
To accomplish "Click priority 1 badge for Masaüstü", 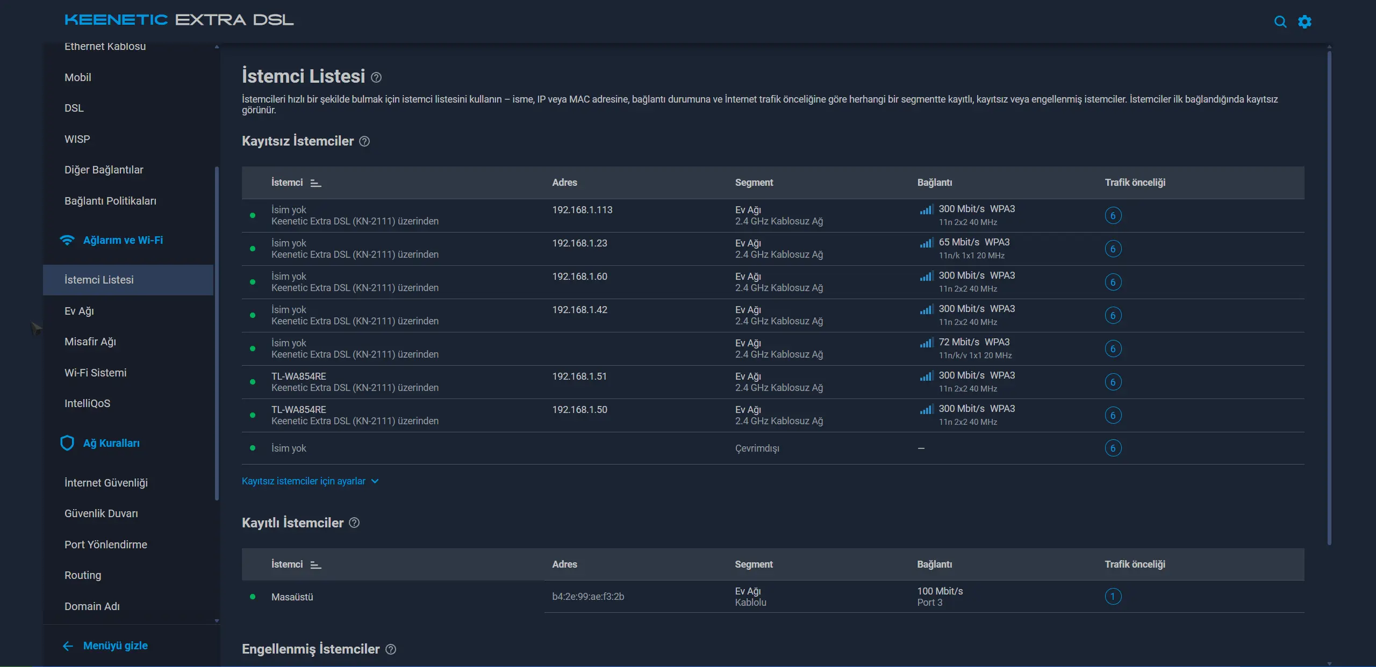I will point(1113,596).
